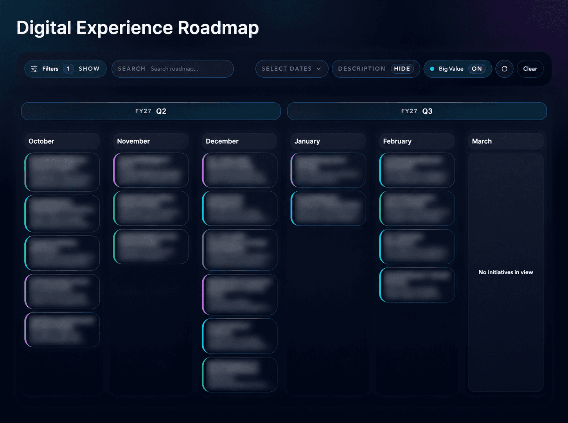Open the first initiative card under February
The width and height of the screenshot is (568, 423).
click(417, 170)
